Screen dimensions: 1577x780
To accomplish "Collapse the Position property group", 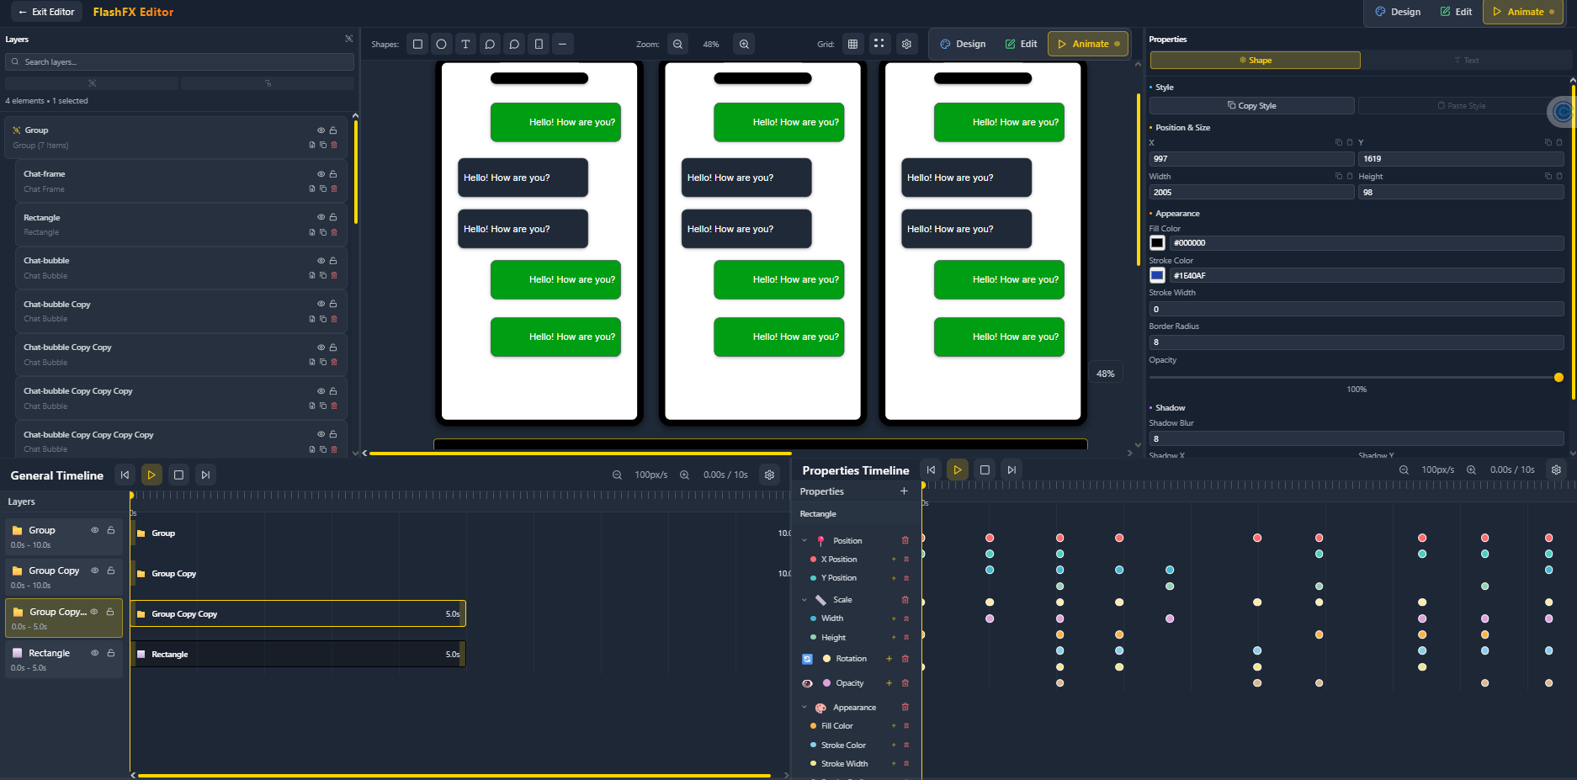I will click(x=804, y=541).
